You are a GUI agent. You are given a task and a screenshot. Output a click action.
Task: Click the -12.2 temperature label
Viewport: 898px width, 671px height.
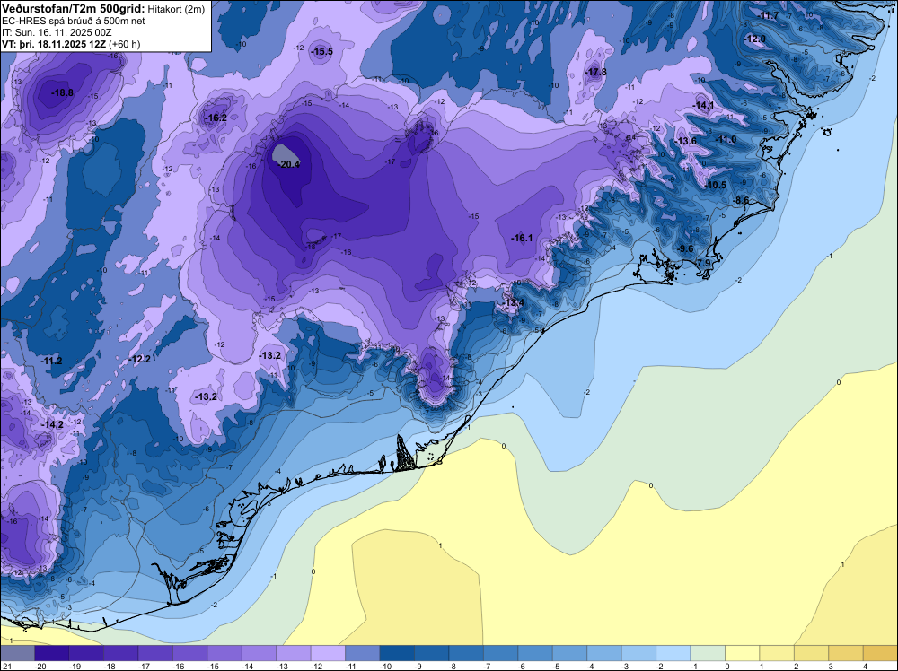click(140, 359)
